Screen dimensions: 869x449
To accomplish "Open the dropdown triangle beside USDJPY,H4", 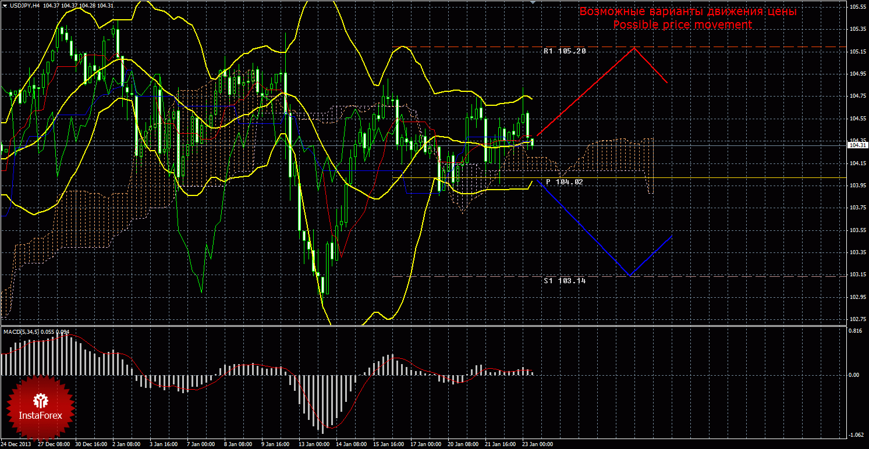I will coord(5,5).
